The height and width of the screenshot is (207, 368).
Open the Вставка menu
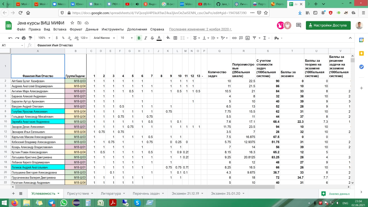pos(60,29)
